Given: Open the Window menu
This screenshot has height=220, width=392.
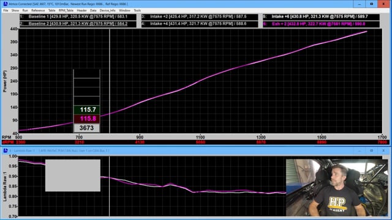Looking at the screenshot, I should coord(124,10).
